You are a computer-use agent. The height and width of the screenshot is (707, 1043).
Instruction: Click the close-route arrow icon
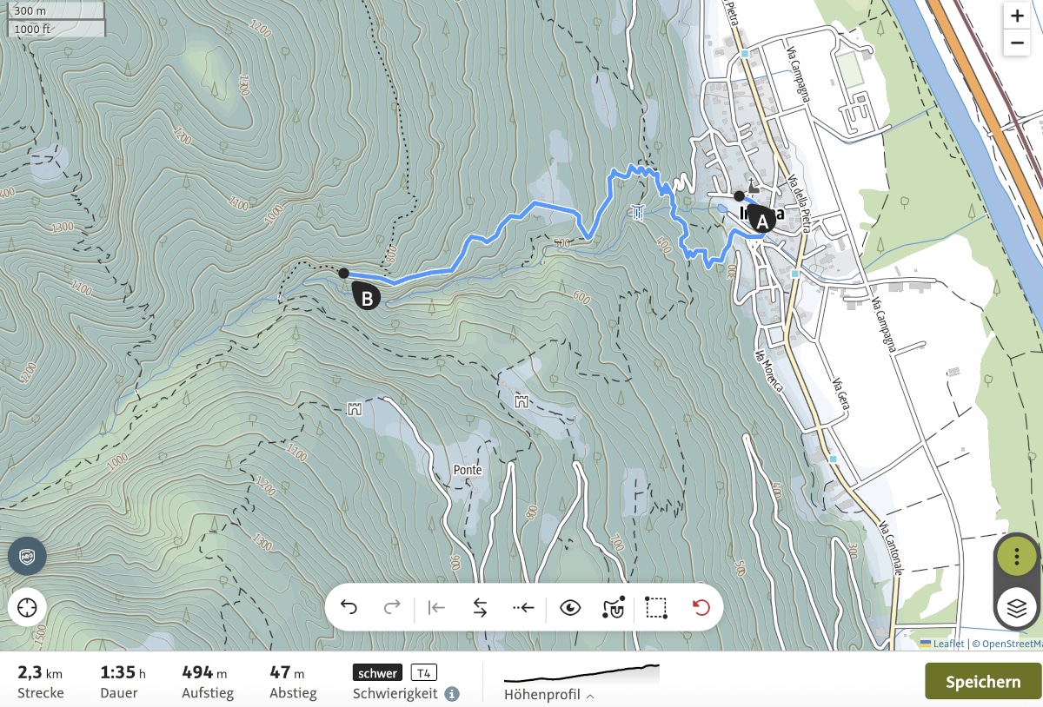coord(523,607)
